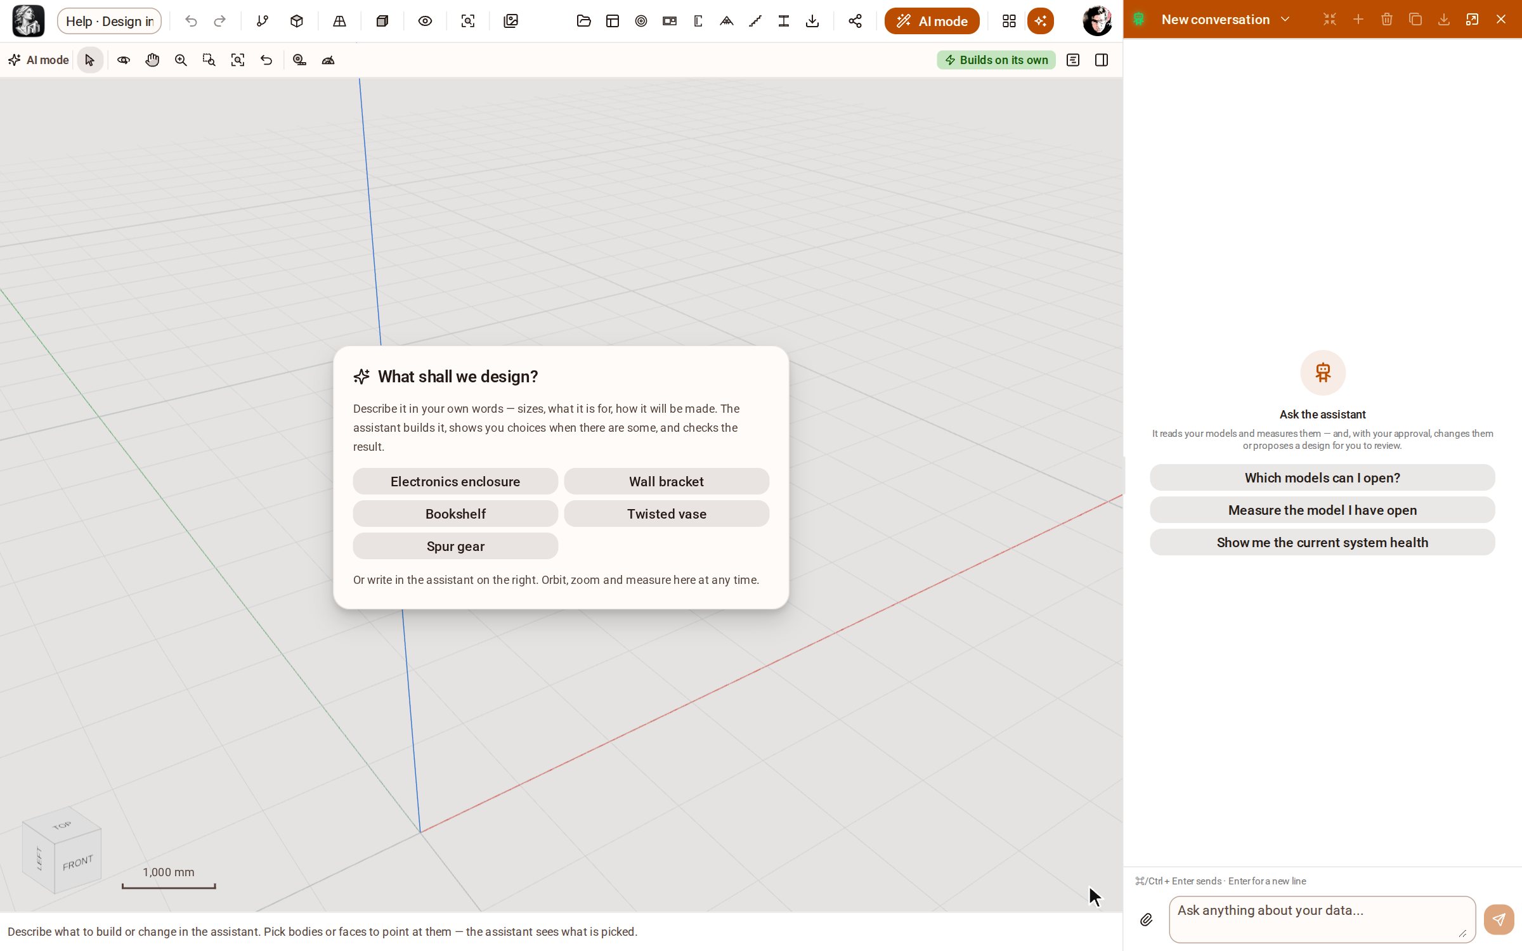Image resolution: width=1522 pixels, height=951 pixels.
Task: Click the layout template icon
Action: pos(612,21)
